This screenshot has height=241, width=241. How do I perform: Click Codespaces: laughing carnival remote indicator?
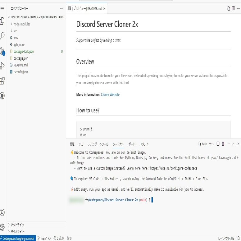pyautogui.click(x=18, y=238)
